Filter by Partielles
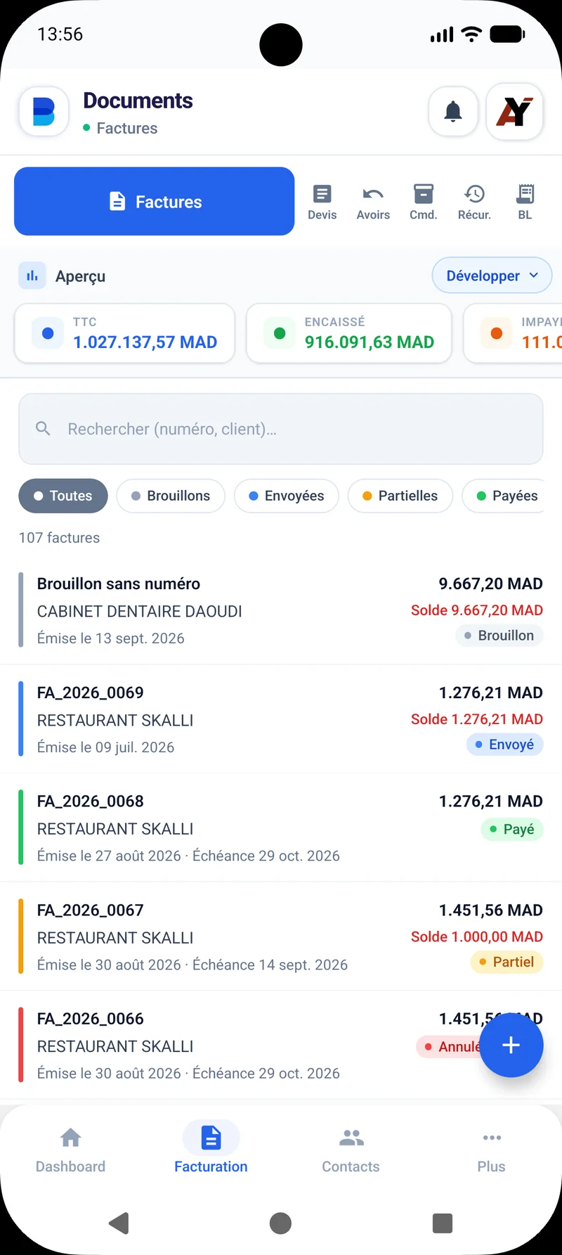The width and height of the screenshot is (562, 1255). (400, 496)
